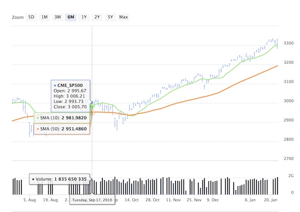This screenshot has height=212, width=300.
Task: Click the Zoom label text
Action: point(18,17)
